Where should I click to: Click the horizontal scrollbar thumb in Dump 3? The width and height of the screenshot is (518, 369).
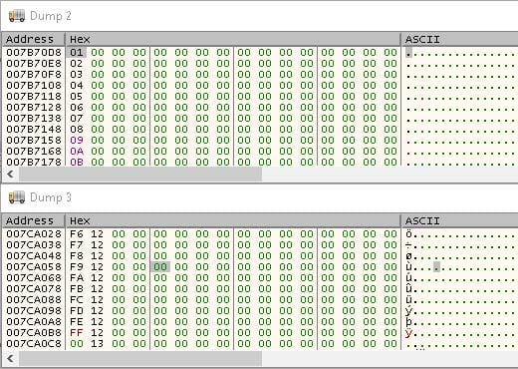click(x=140, y=358)
